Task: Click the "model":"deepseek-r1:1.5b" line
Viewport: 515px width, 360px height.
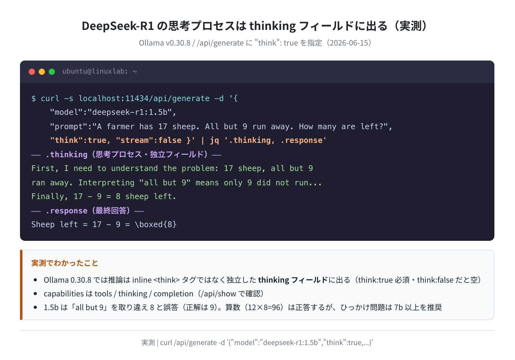Action: (x=113, y=112)
